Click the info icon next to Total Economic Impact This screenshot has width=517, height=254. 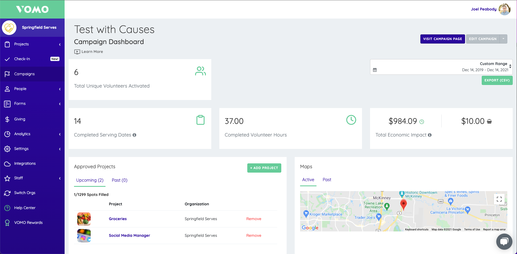click(x=430, y=135)
